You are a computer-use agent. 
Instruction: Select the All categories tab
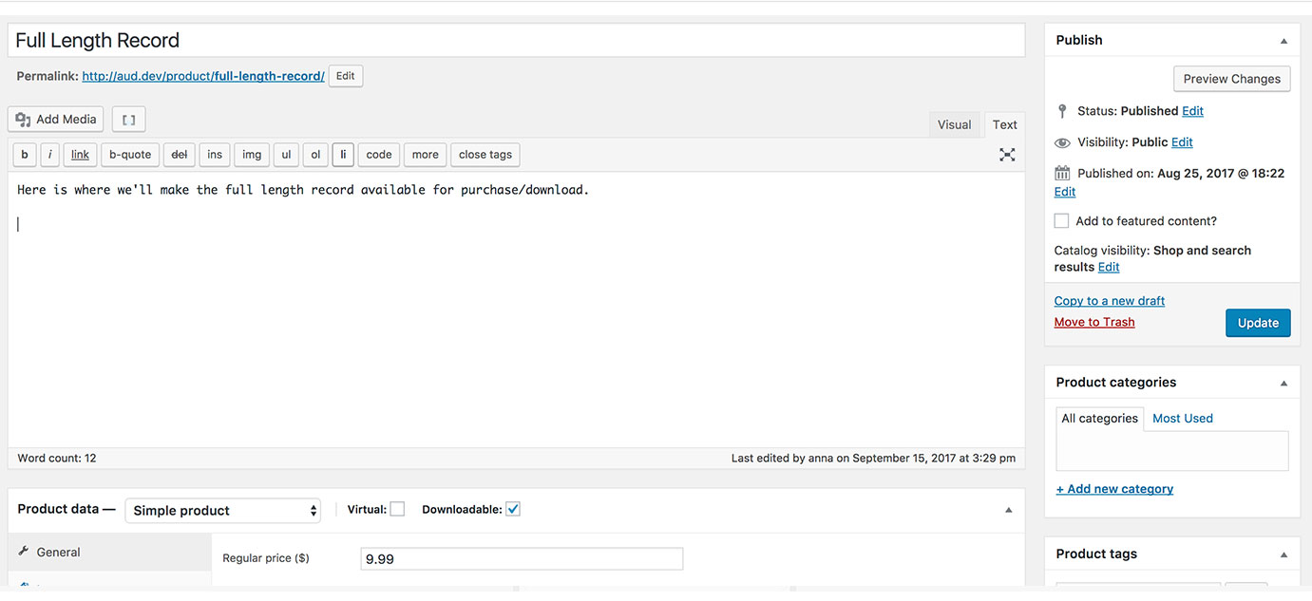pyautogui.click(x=1100, y=419)
